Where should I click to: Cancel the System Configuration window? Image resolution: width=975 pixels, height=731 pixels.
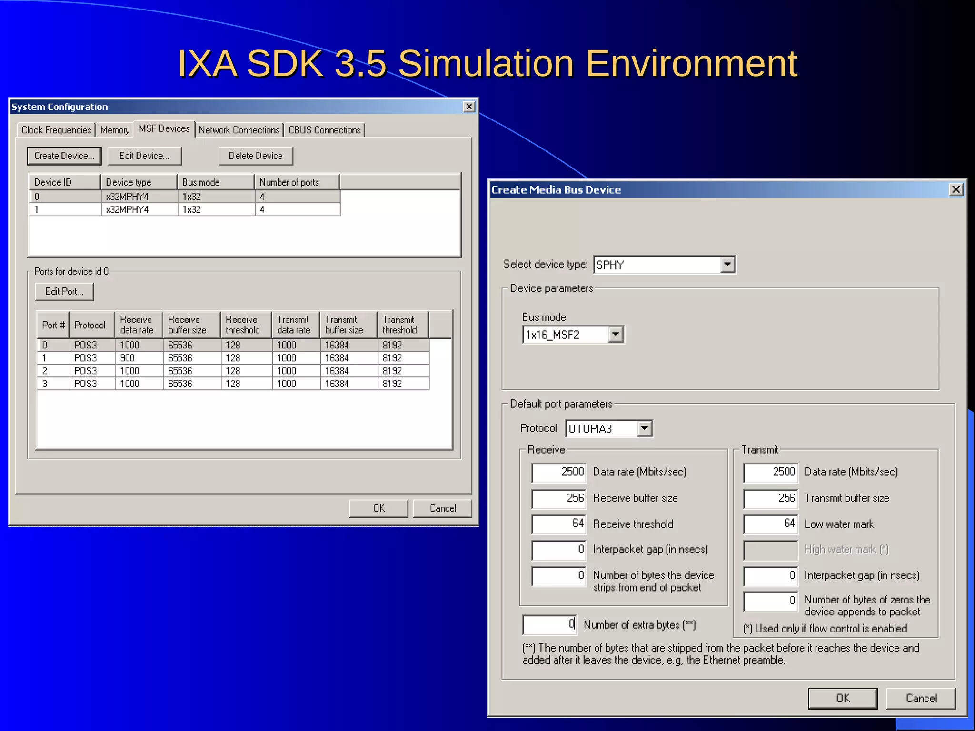(x=443, y=508)
